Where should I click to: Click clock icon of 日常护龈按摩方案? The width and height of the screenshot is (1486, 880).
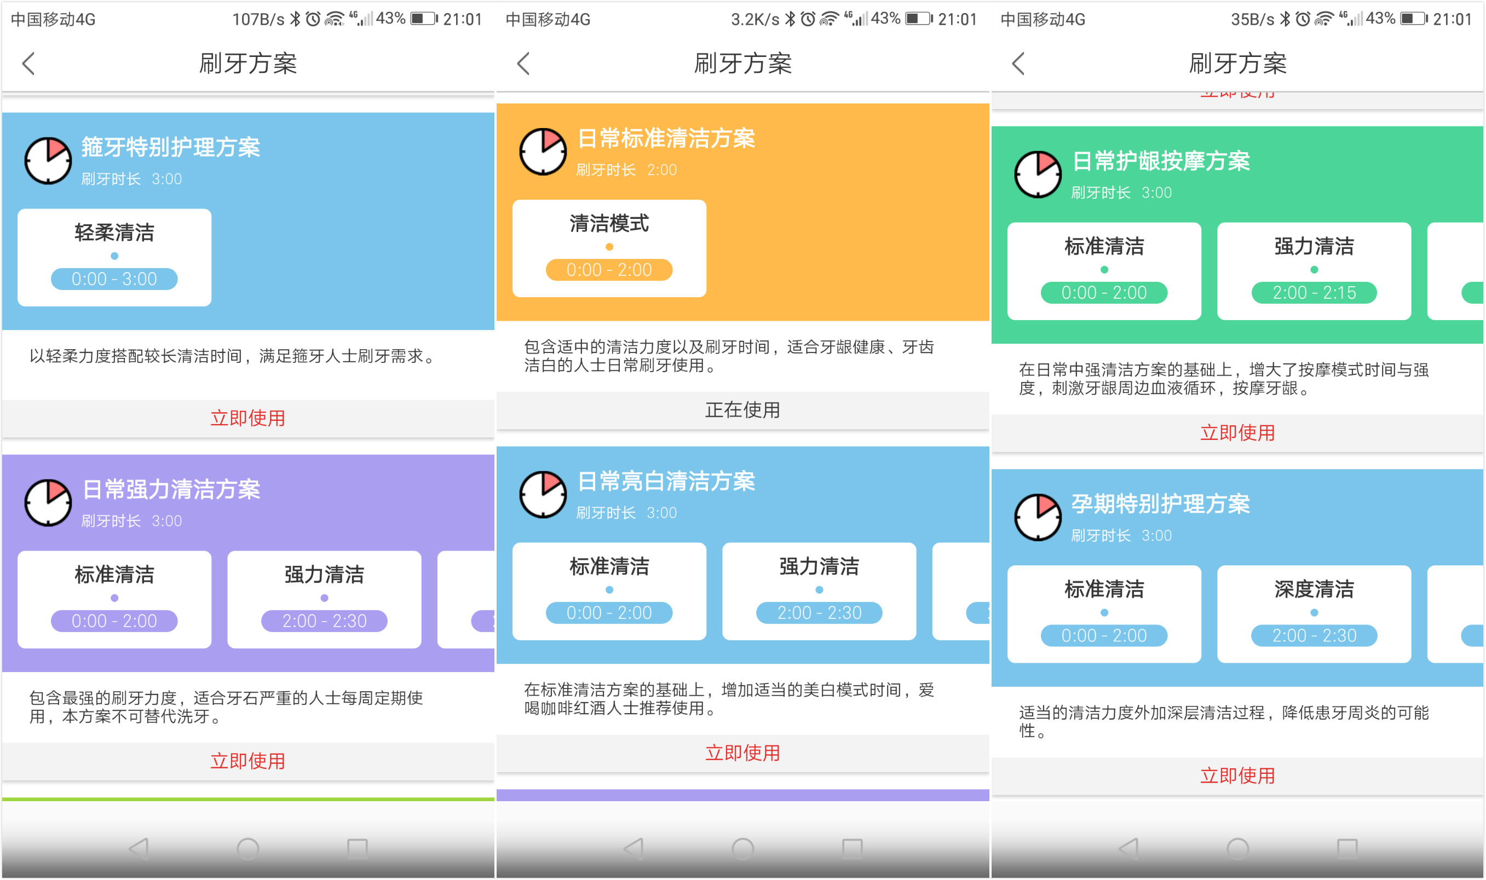click(1038, 175)
